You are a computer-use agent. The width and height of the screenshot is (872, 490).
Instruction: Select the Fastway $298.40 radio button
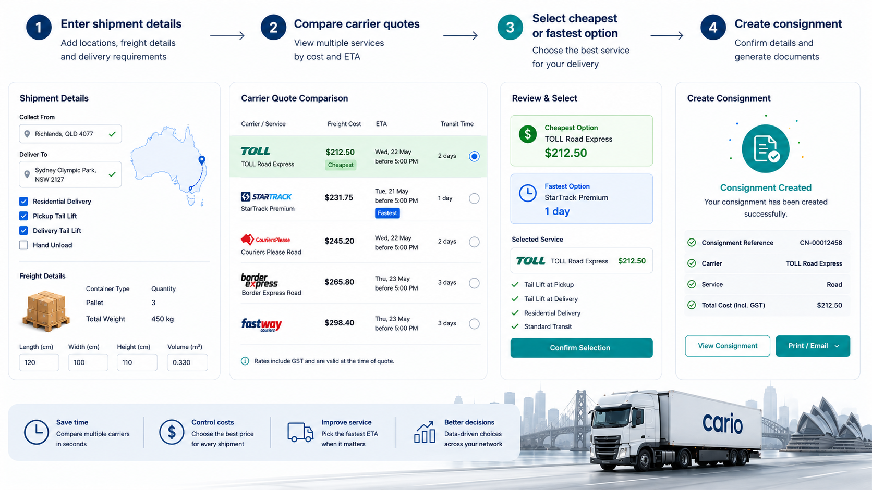click(474, 324)
